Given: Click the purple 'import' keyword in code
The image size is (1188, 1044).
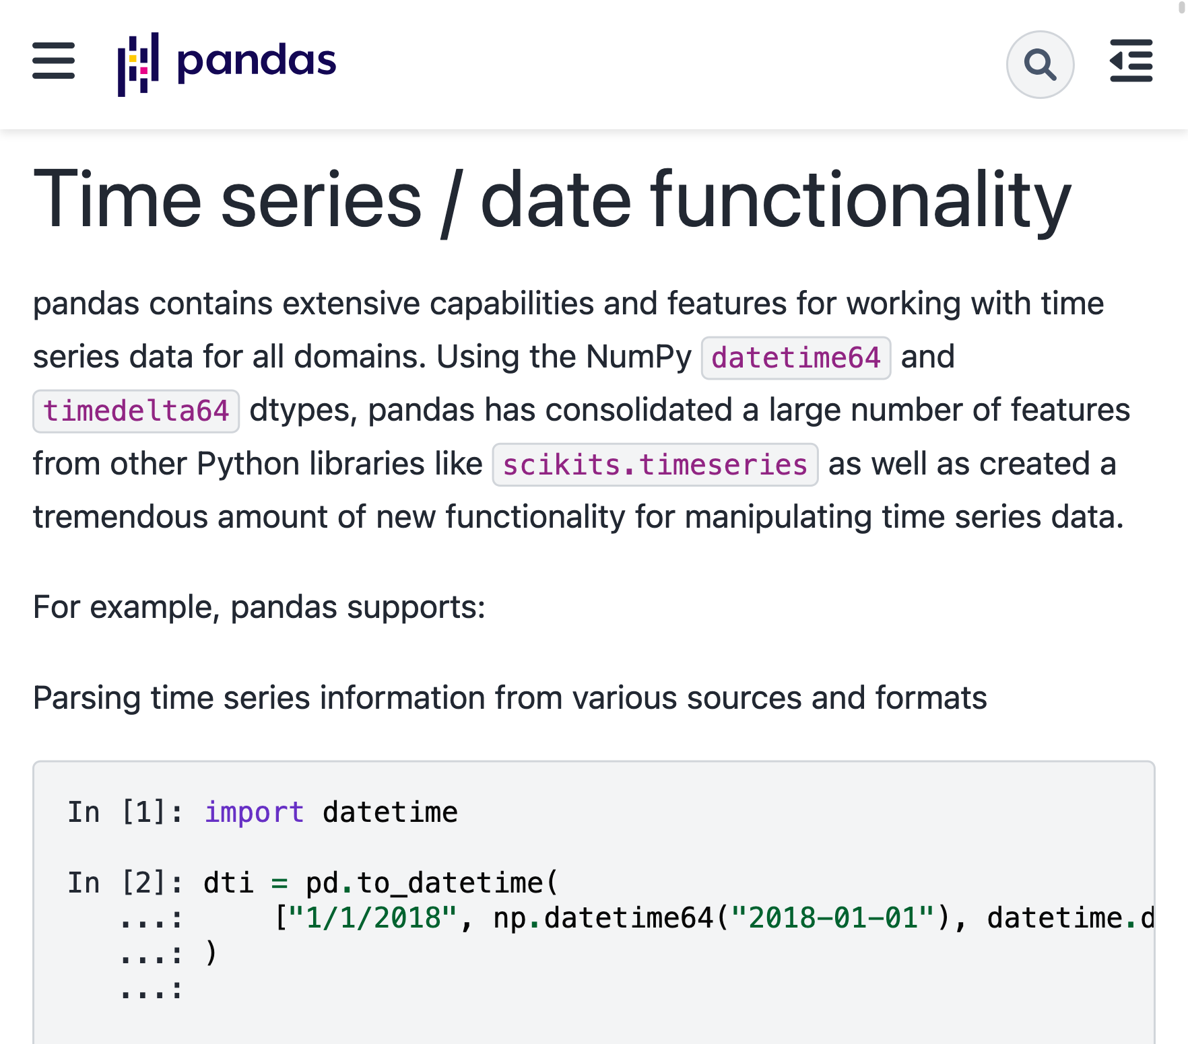Looking at the screenshot, I should click(x=254, y=812).
